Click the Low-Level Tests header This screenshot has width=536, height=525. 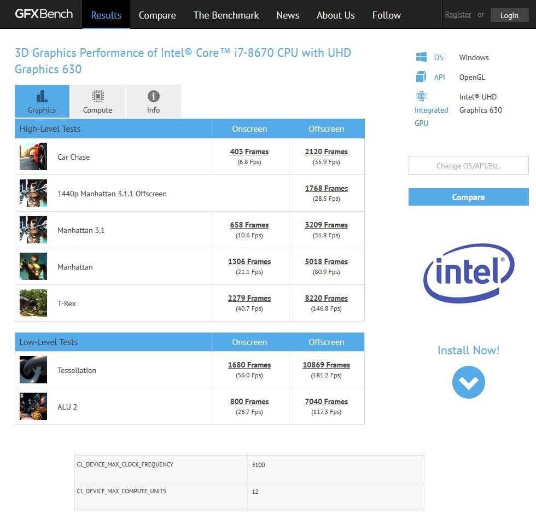[49, 342]
